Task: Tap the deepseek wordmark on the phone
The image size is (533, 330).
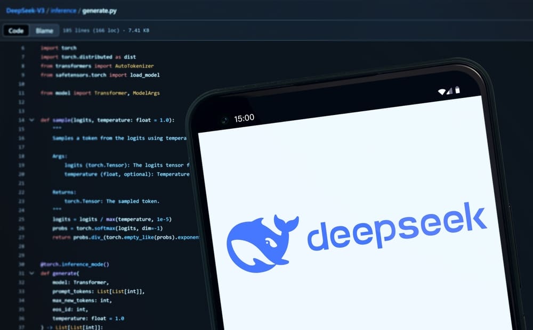Action: click(x=397, y=226)
